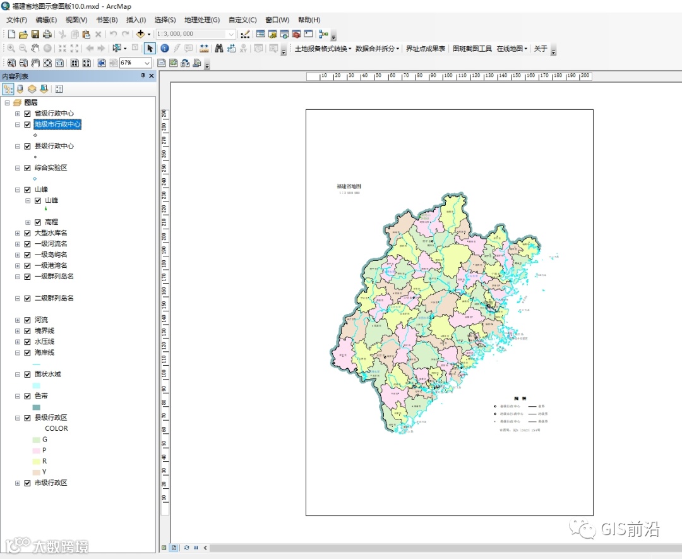Uncheck the 省级行政中心 layer checkbox
682x559 pixels.
tap(27, 114)
